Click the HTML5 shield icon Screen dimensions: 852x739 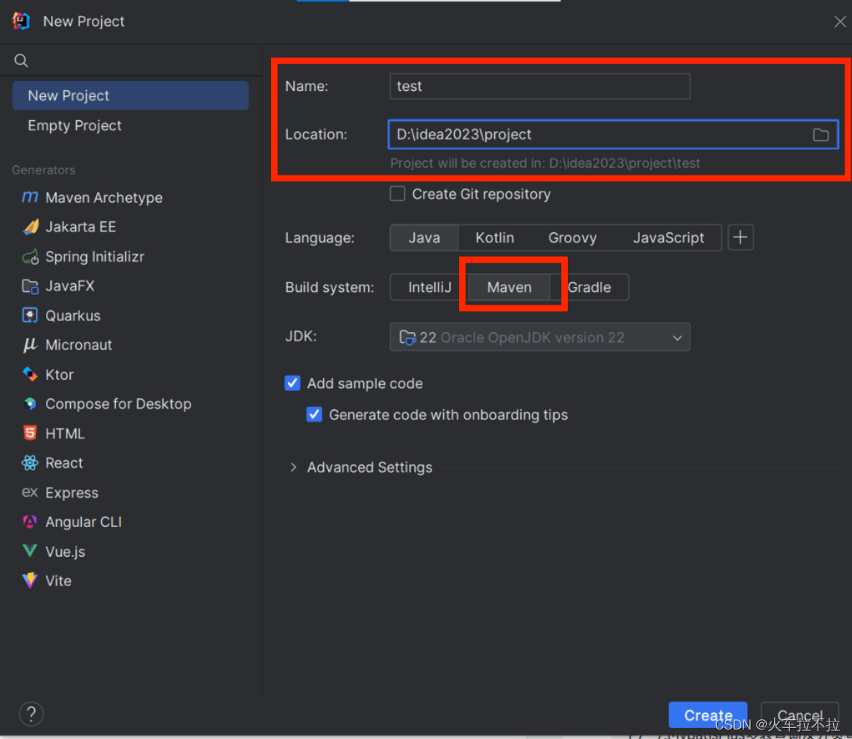pyautogui.click(x=30, y=432)
